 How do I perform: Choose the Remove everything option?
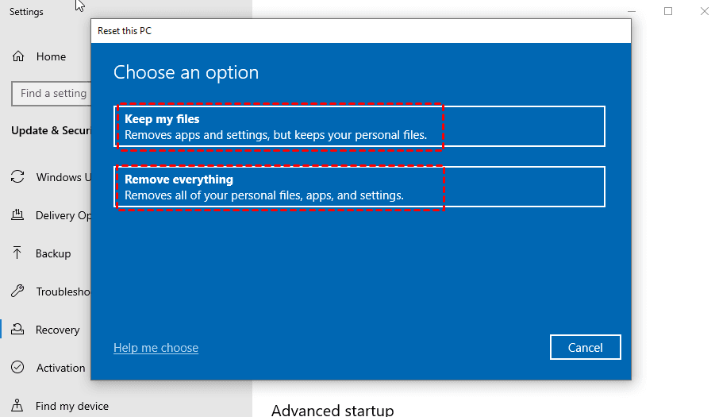click(360, 187)
